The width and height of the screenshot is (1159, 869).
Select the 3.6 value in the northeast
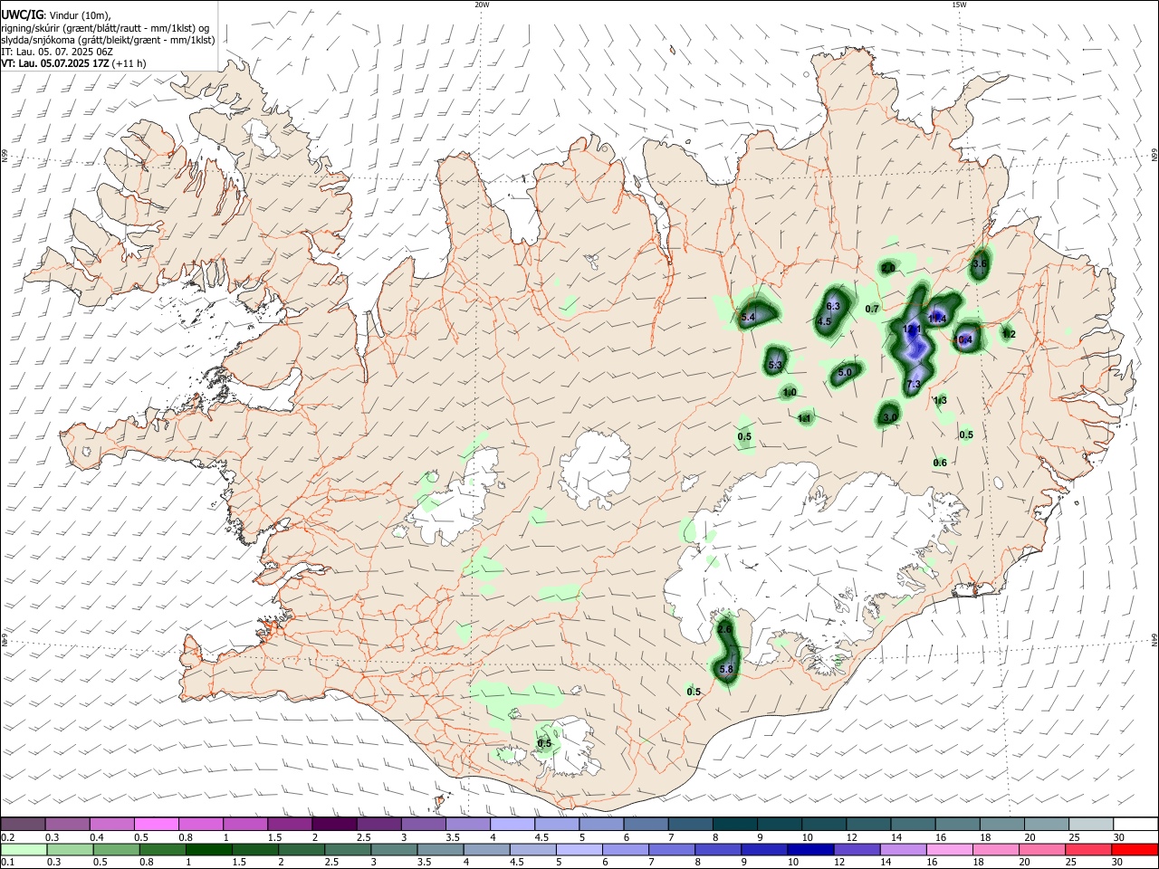(x=980, y=263)
